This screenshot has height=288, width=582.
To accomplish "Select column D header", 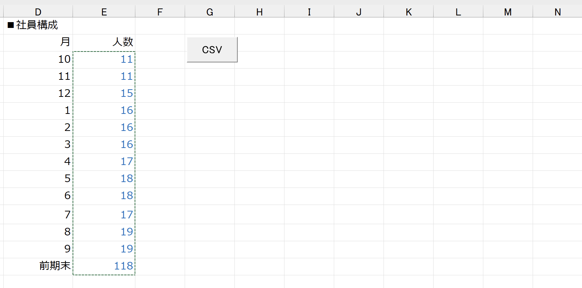I will tap(38, 12).
